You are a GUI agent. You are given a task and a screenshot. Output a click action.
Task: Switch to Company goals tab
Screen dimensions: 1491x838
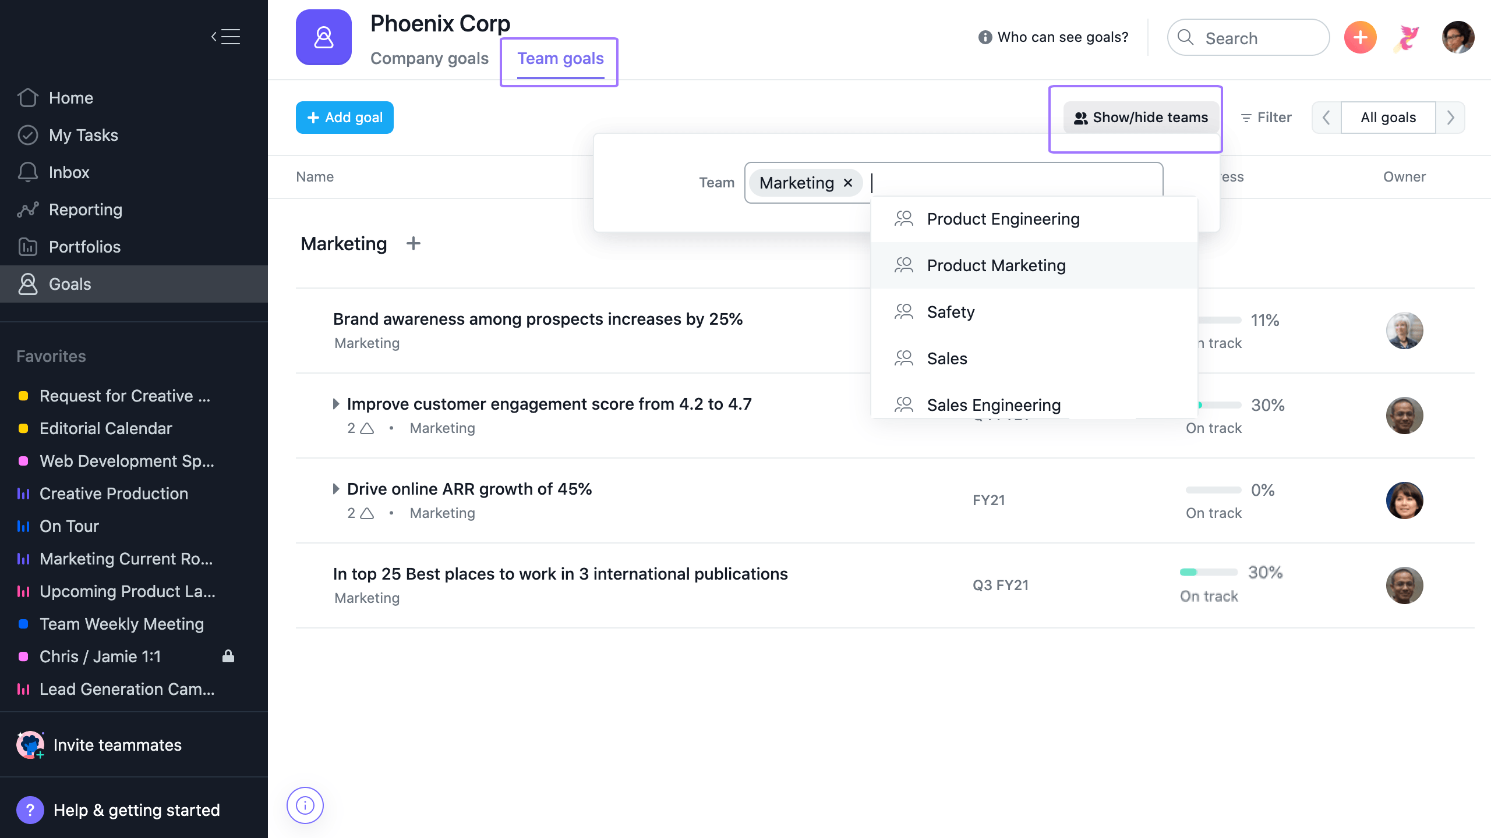point(429,58)
